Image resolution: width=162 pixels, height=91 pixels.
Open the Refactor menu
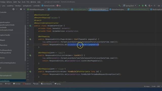(x=9, y=2)
